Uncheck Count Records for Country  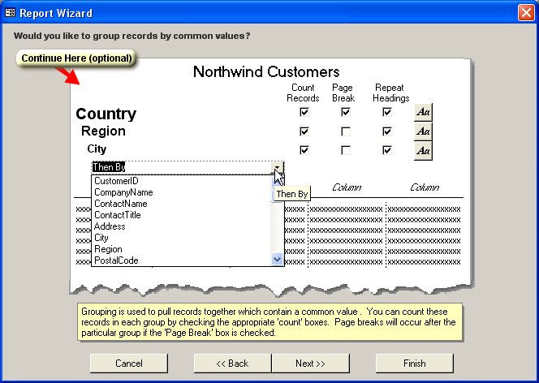(304, 112)
